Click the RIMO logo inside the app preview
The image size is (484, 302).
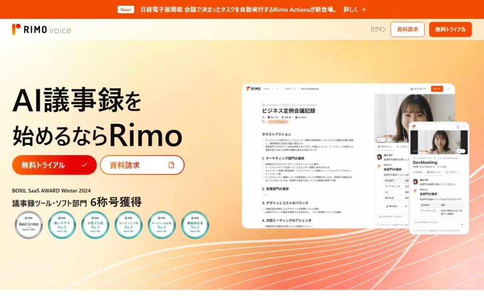[253, 89]
